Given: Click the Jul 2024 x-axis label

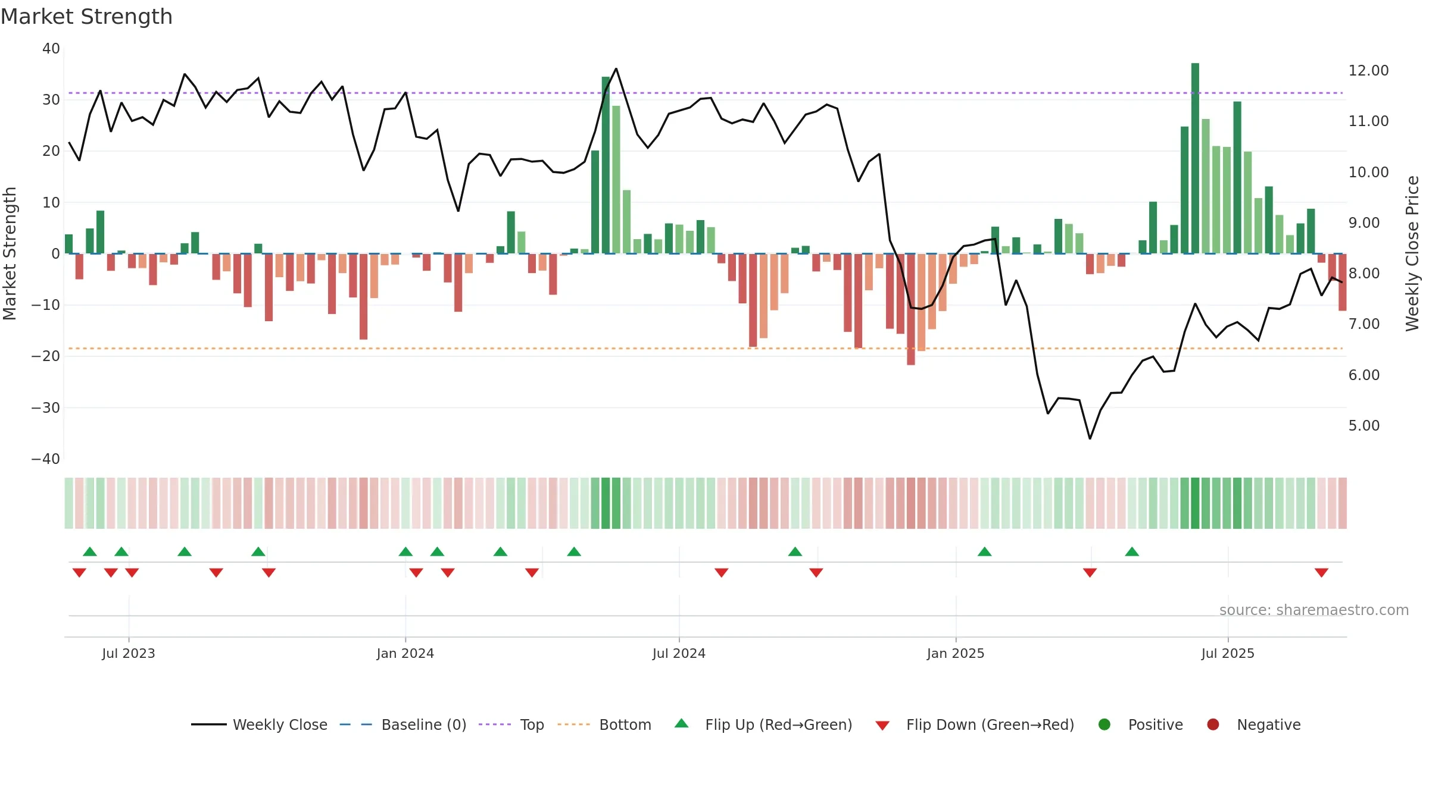Looking at the screenshot, I should tap(679, 653).
